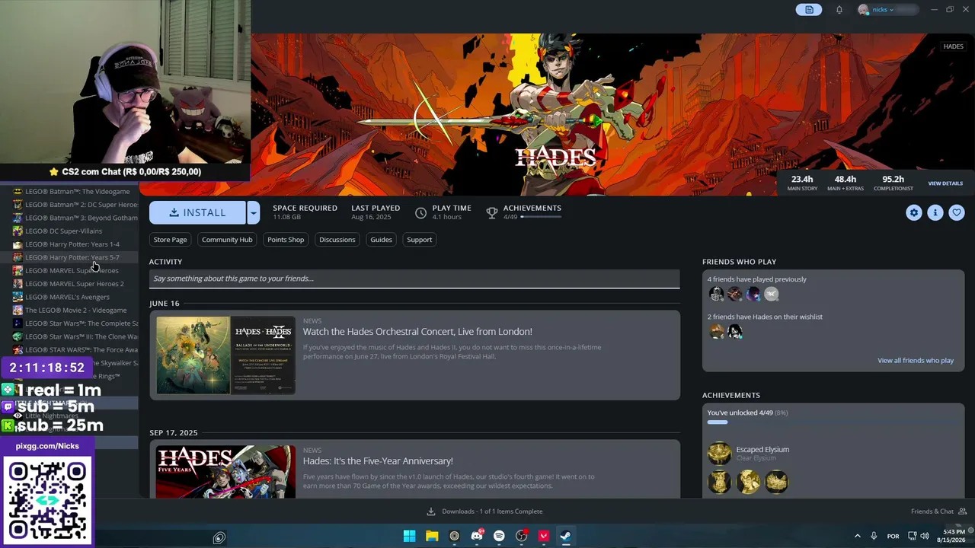975x548 pixels.
Task: Click the Escaped Elysium achievement name
Action: 762,450
